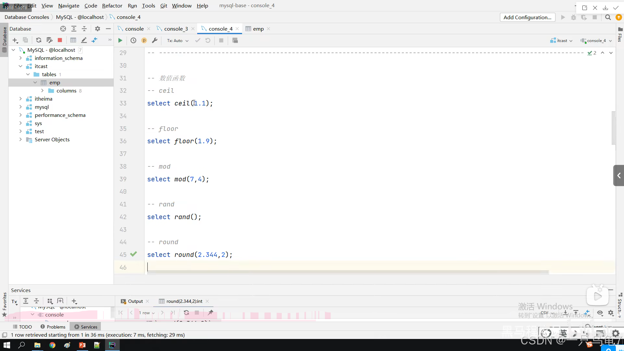Image resolution: width=624 pixels, height=351 pixels.
Task: Click Add Configuration button
Action: tap(527, 17)
